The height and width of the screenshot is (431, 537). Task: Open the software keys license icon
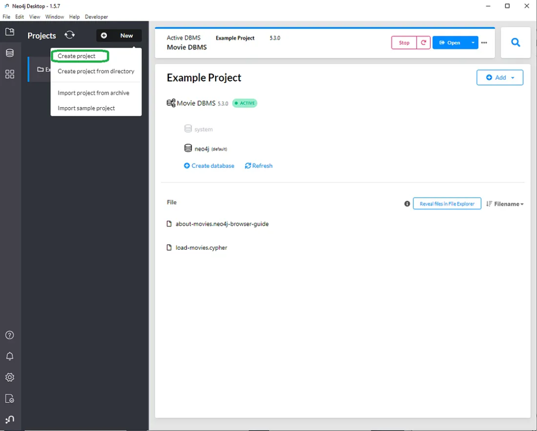(9, 399)
